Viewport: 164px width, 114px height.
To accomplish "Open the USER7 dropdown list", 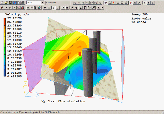I will point(42,3).
